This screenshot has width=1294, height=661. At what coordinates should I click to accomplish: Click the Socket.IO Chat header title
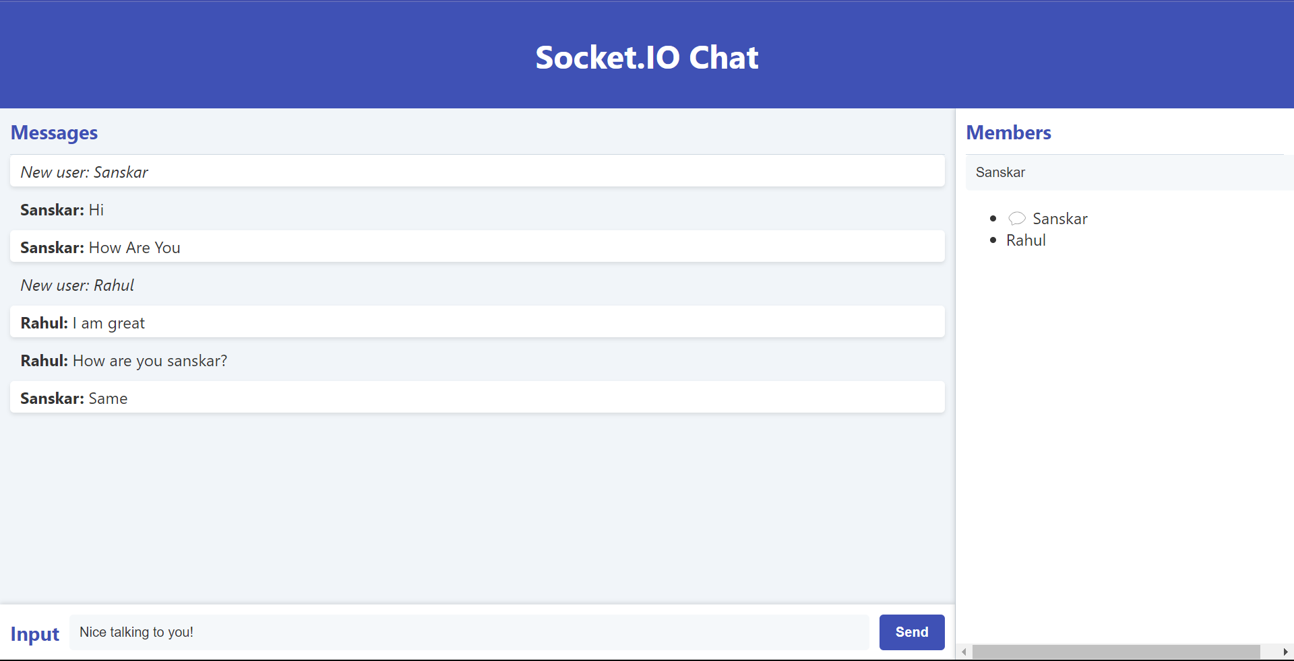pos(646,57)
